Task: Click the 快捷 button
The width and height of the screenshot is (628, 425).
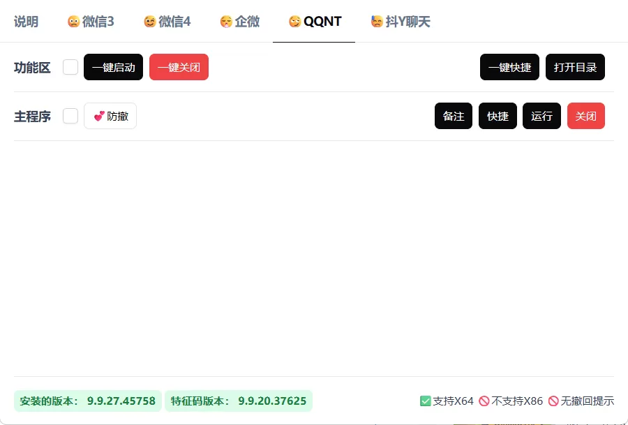Action: click(x=498, y=116)
